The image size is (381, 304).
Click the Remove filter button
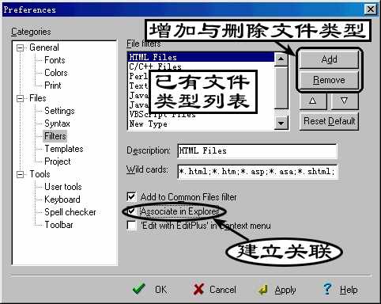(x=329, y=80)
